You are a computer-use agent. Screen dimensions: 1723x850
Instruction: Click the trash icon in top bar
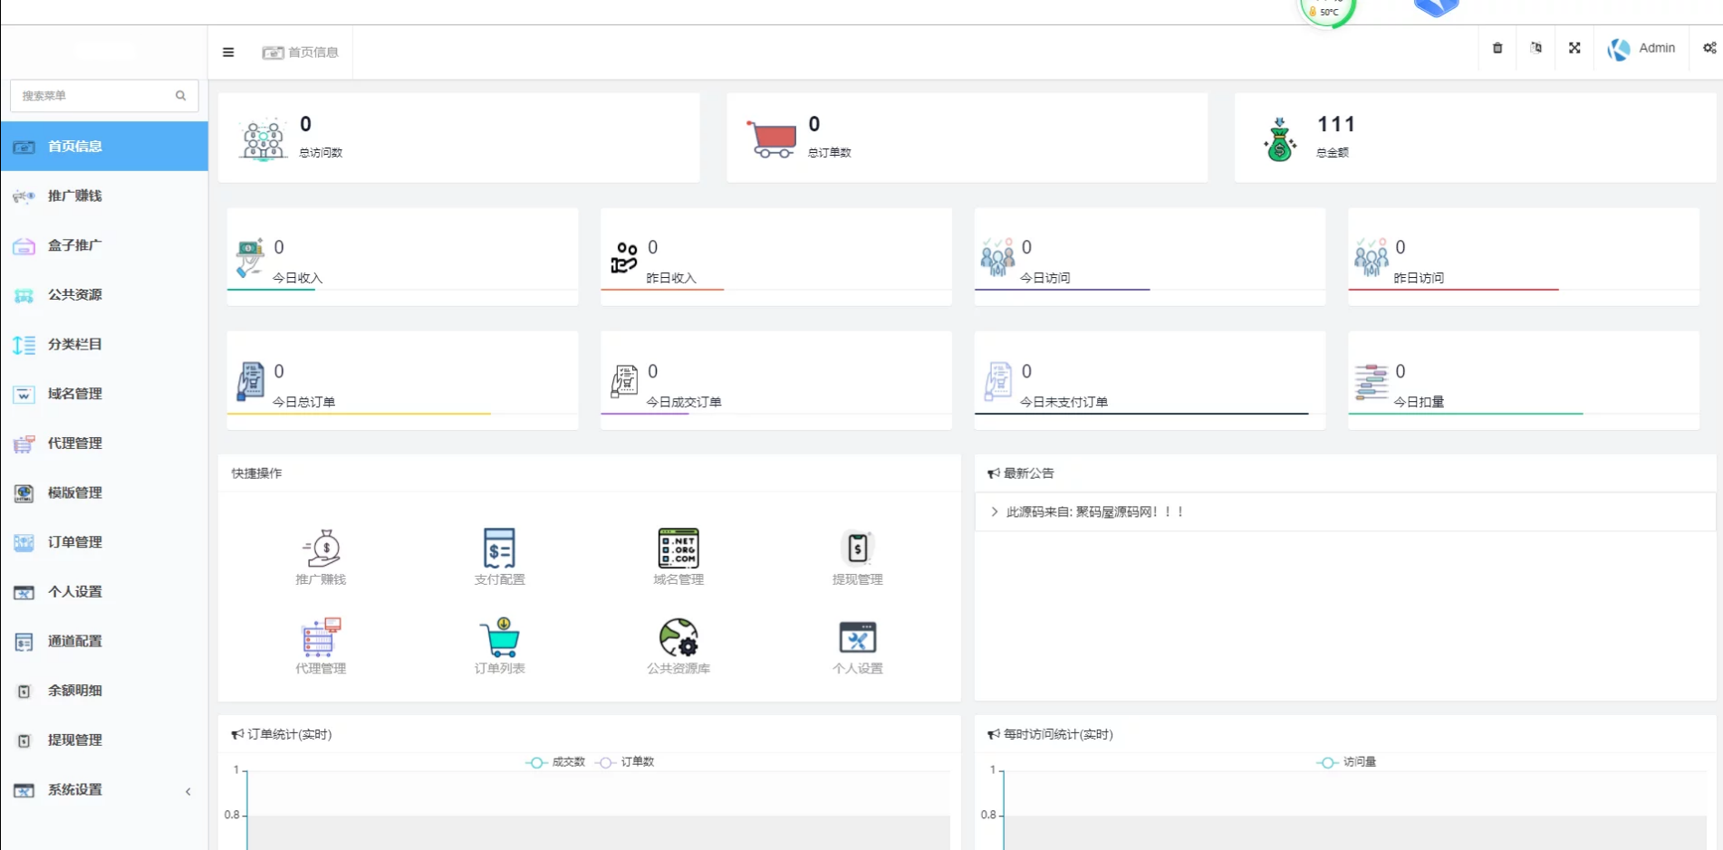tap(1497, 48)
